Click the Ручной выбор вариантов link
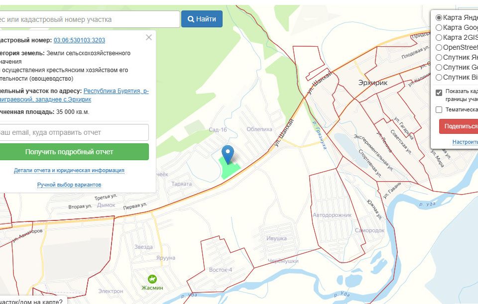Viewport: 478px width, 304px height. pyautogui.click(x=69, y=185)
